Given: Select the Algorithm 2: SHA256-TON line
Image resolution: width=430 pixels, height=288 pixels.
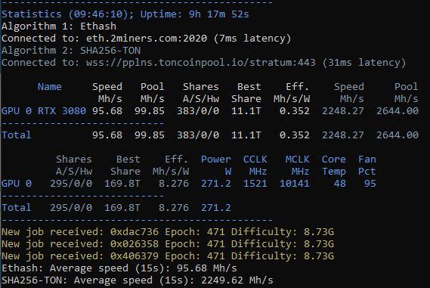Looking at the screenshot, I should [71, 50].
